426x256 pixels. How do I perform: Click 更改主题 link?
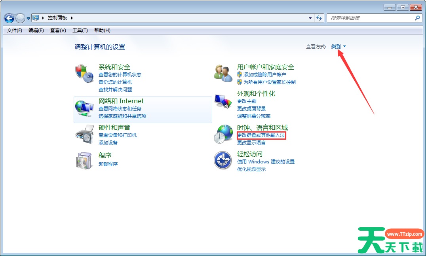click(247, 101)
